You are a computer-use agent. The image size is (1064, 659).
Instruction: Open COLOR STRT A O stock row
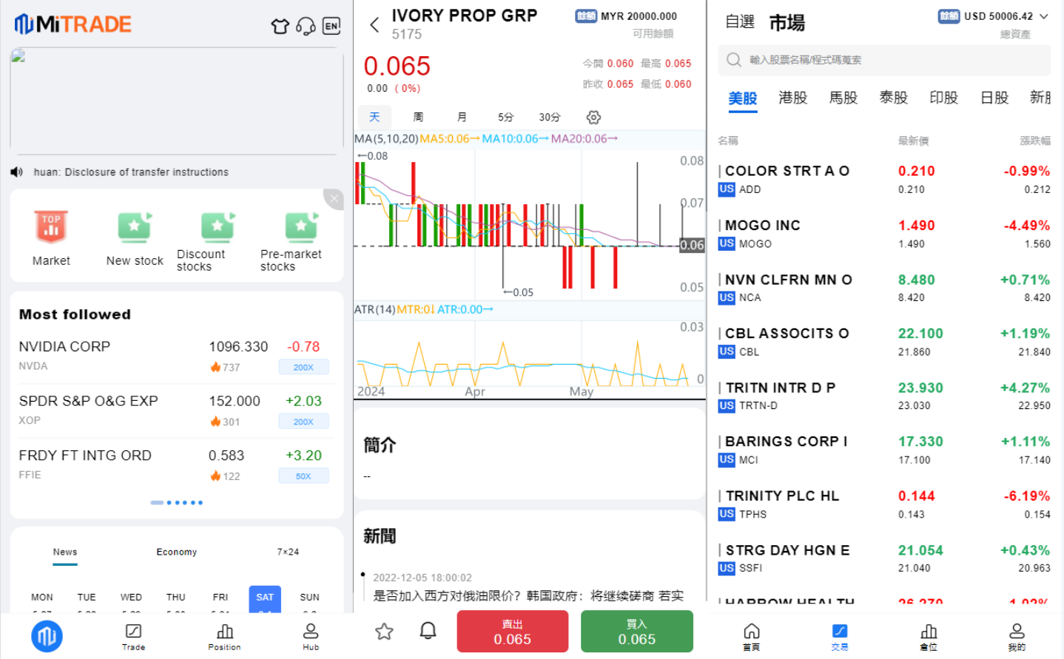884,179
